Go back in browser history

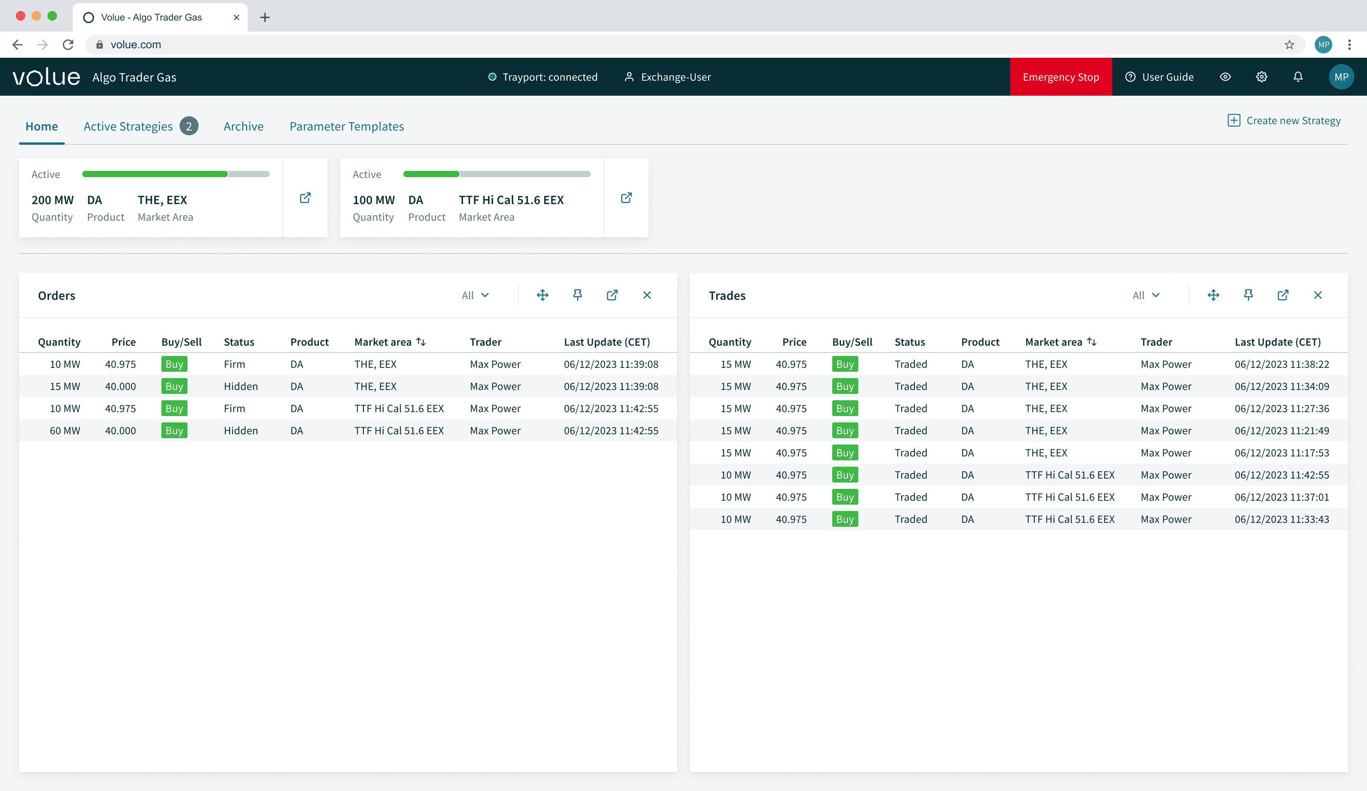pyautogui.click(x=17, y=44)
